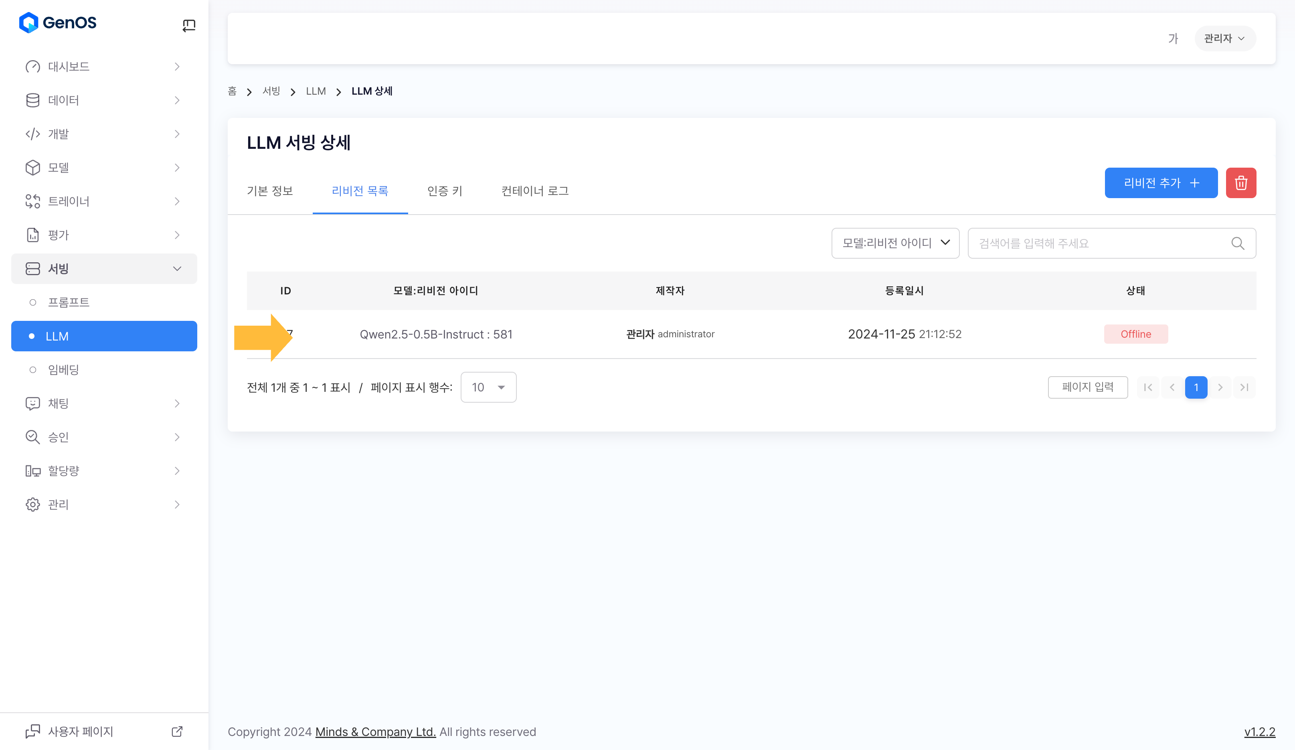Click the red trash delete icon
The width and height of the screenshot is (1295, 750).
[x=1240, y=183]
